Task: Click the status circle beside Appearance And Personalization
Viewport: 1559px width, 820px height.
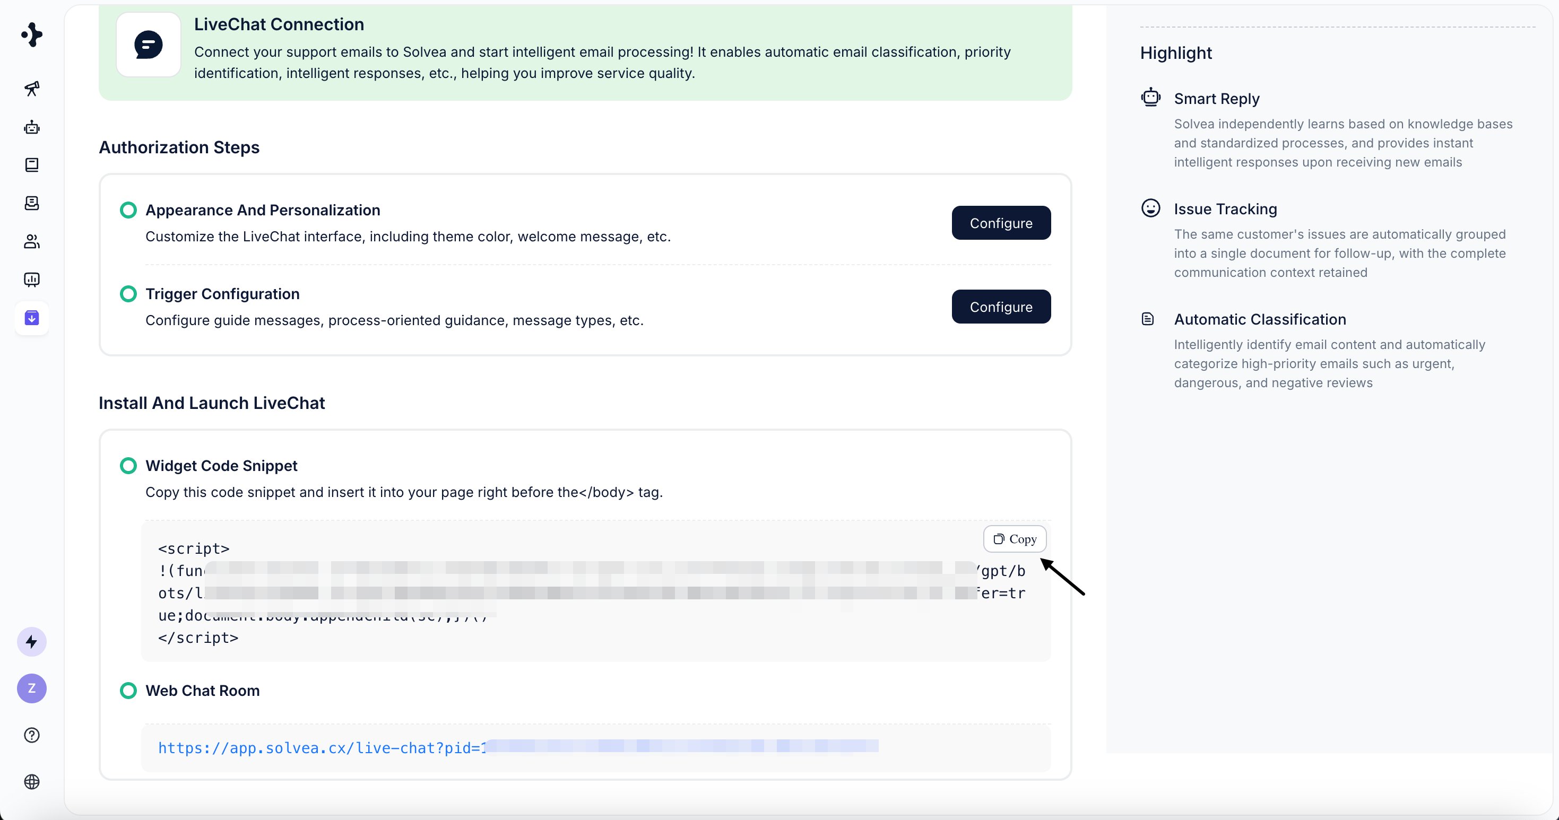Action: click(x=128, y=210)
